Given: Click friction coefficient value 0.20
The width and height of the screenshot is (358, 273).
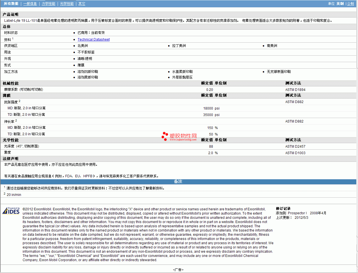Looking at the screenshot, I should click(210, 90).
